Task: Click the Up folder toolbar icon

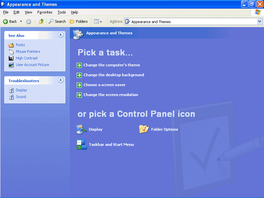Action: 41,21
